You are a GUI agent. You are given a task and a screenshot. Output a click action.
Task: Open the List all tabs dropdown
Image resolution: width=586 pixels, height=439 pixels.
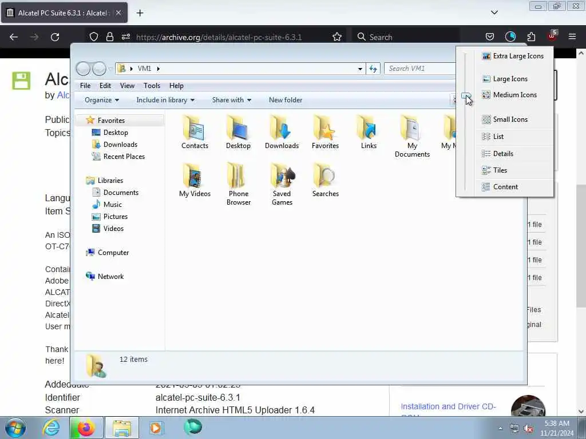494,13
